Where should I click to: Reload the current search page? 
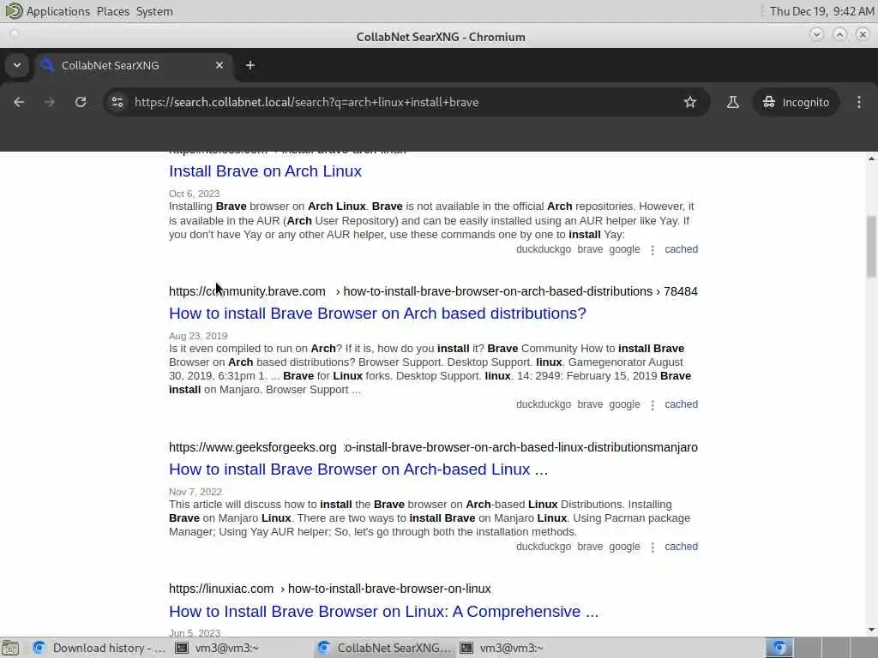pyautogui.click(x=81, y=102)
